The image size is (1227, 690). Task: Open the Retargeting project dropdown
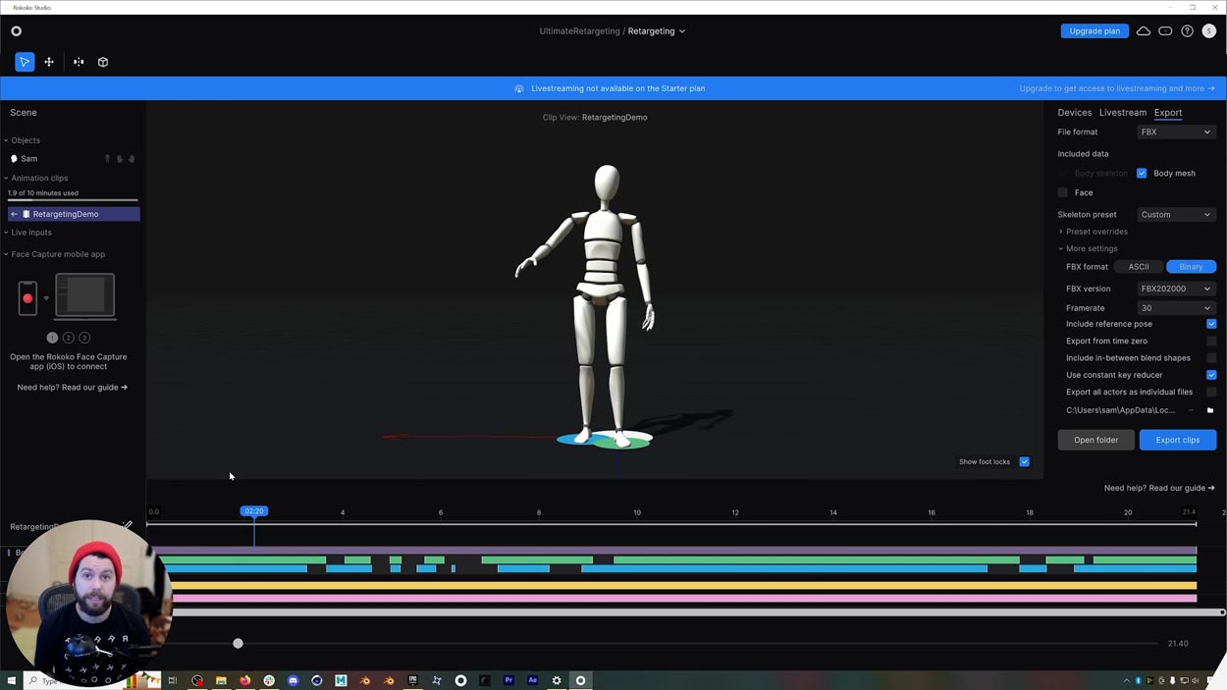click(657, 31)
